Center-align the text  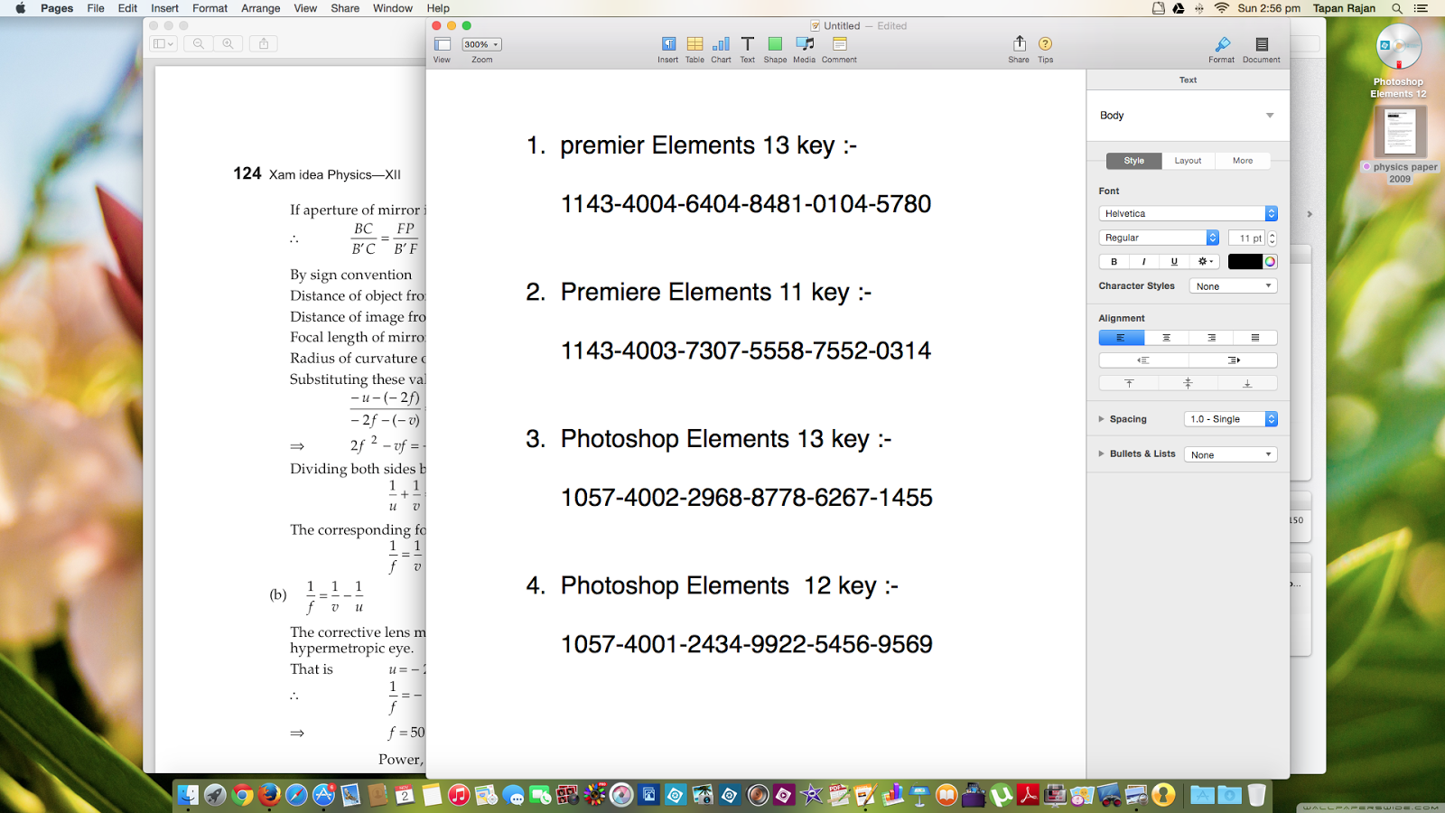(x=1166, y=338)
